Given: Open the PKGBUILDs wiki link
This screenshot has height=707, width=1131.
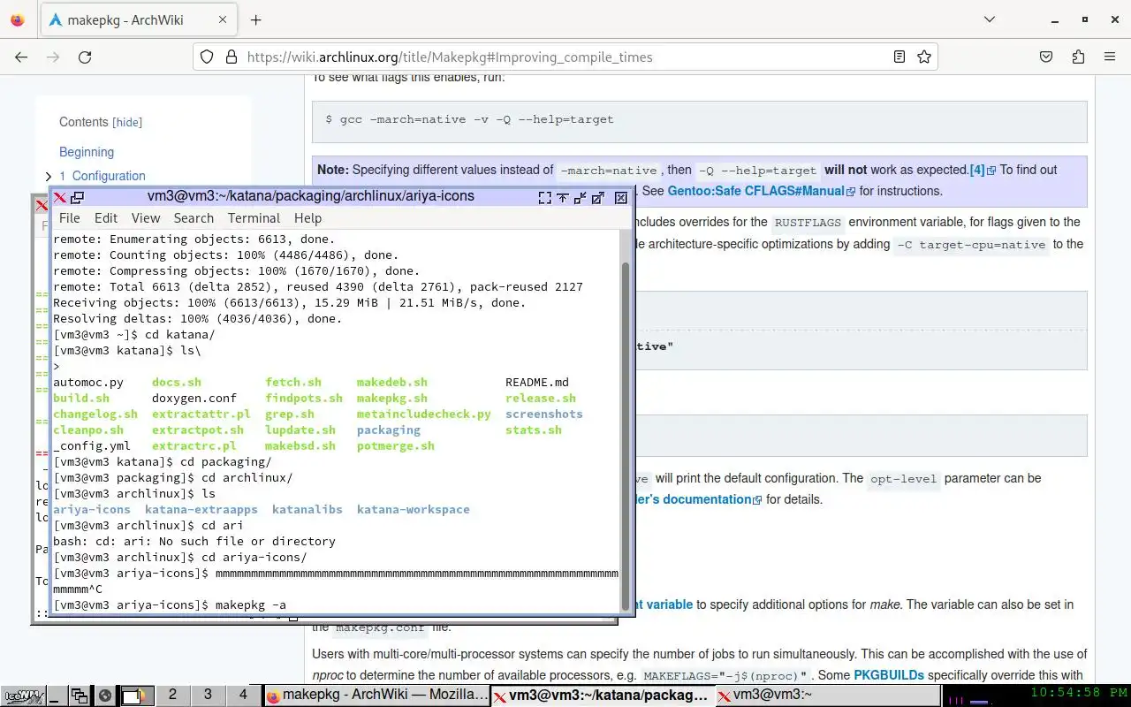Looking at the screenshot, I should tap(889, 675).
